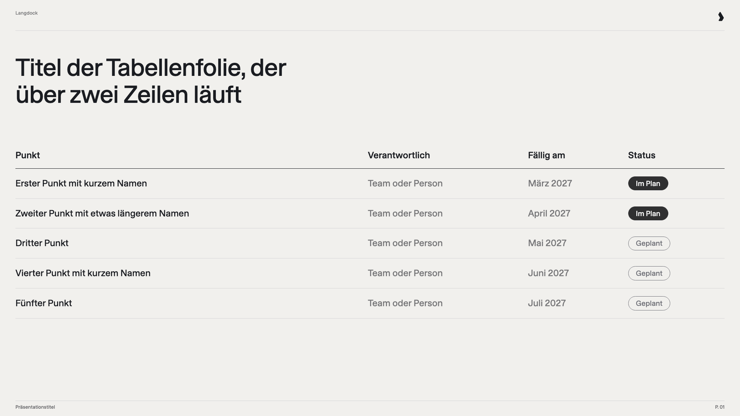Click the 'Juli 2027' due date
This screenshot has width=740, height=416.
547,303
